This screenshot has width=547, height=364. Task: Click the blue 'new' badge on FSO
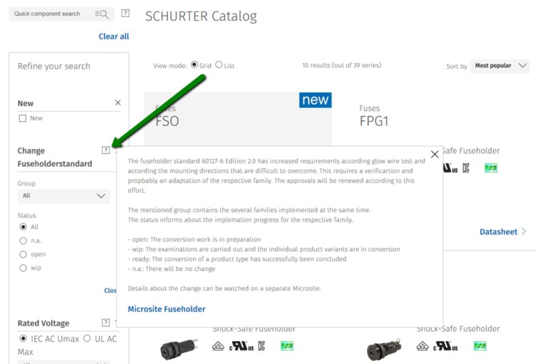(315, 100)
